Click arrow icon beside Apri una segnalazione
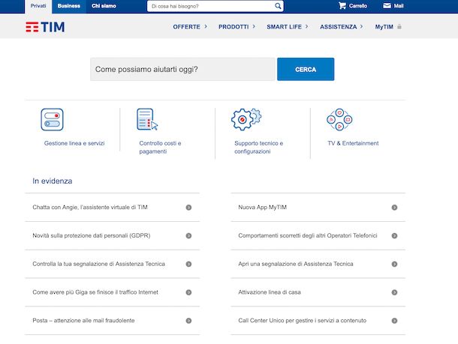Image resolution: width=458 pixels, height=344 pixels. point(394,264)
